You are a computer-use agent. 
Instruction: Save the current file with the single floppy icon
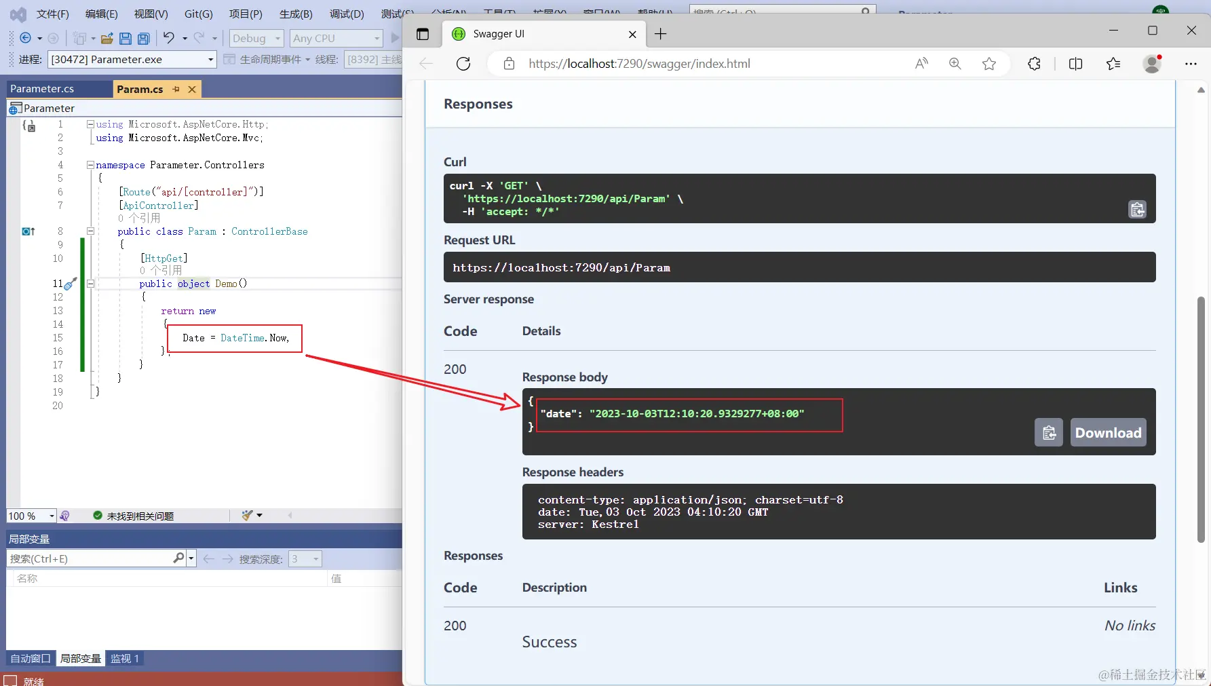click(126, 39)
